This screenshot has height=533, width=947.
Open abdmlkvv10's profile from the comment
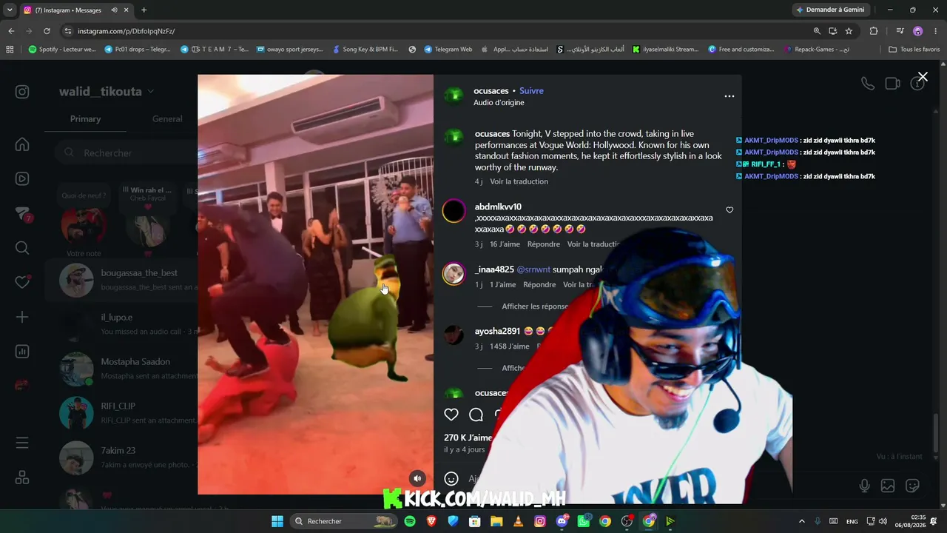(498, 207)
